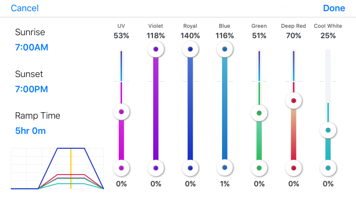Click the light schedule ramp graph preview

coord(57,169)
